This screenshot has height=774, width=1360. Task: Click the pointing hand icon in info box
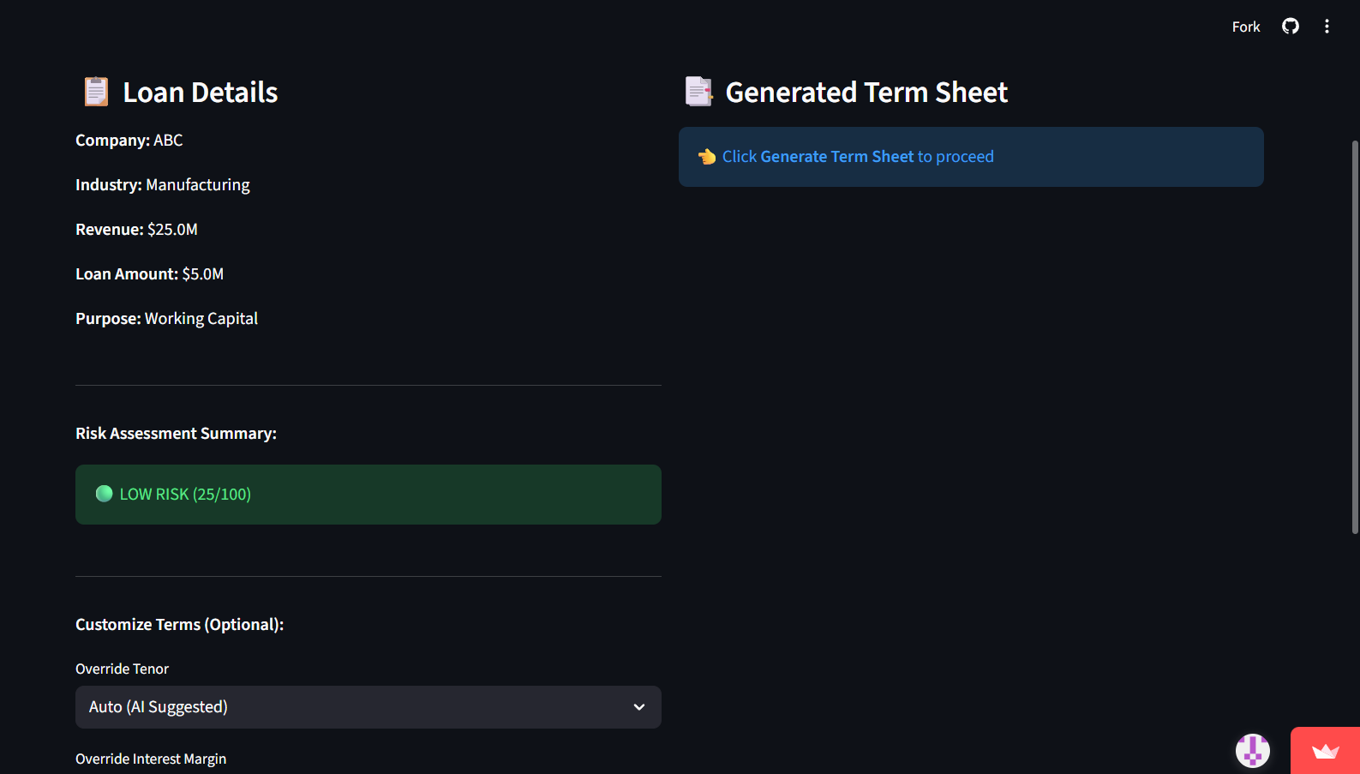pyautogui.click(x=707, y=157)
